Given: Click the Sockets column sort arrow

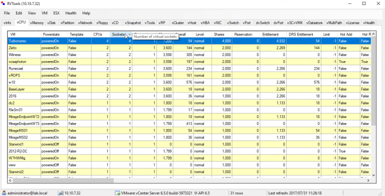Looking at the screenshot, I should coord(130,34).
